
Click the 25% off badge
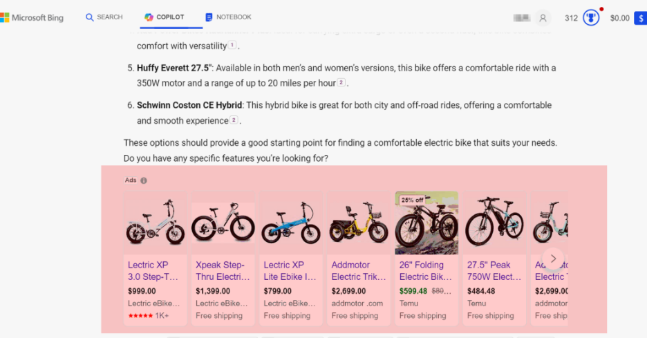pos(412,200)
